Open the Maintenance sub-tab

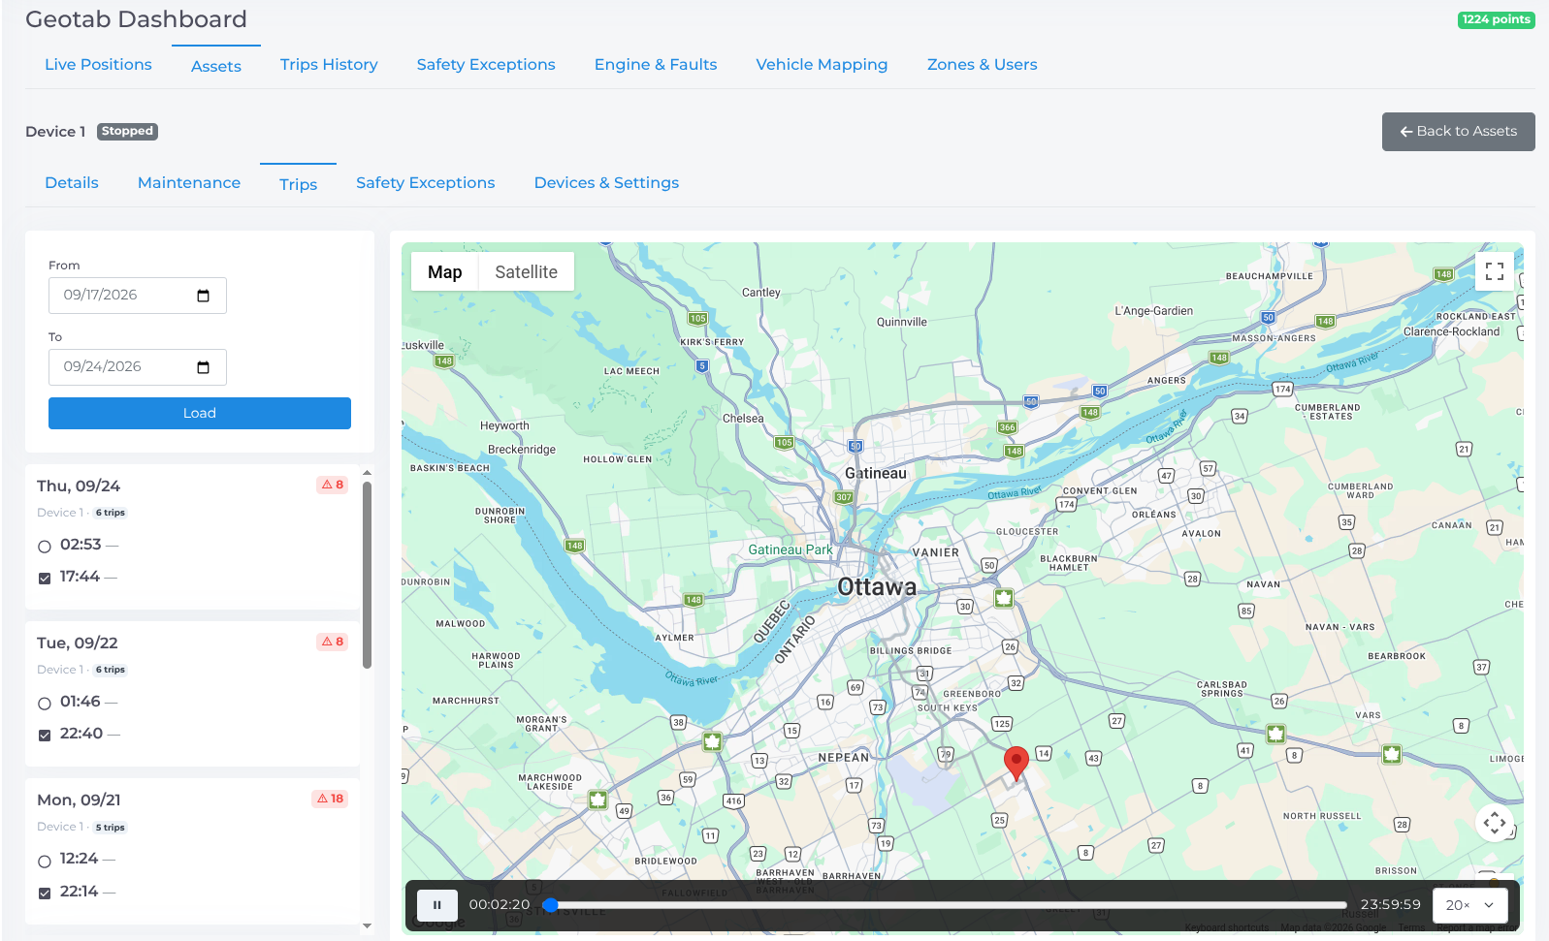[189, 183]
